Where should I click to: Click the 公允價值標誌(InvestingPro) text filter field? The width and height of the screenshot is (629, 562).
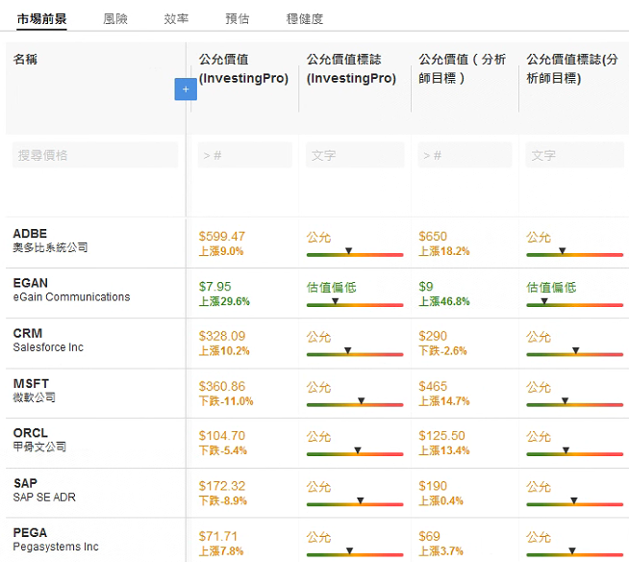(355, 155)
